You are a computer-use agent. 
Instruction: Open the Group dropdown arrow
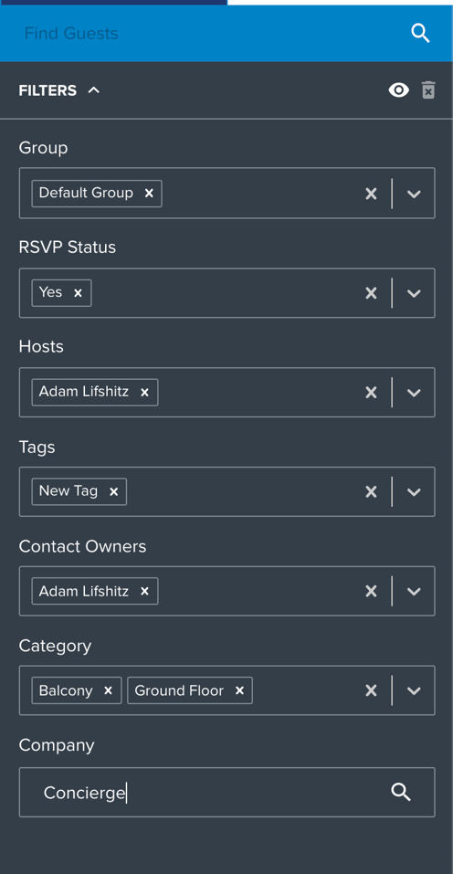coord(414,194)
